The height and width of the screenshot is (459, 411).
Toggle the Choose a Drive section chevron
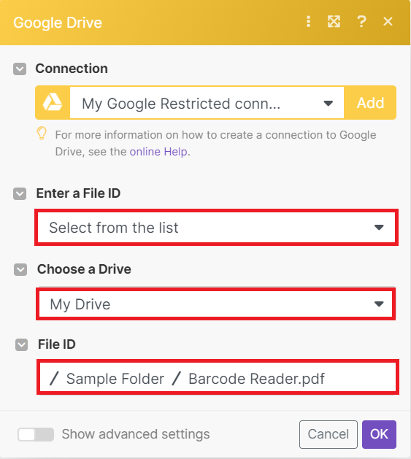pyautogui.click(x=20, y=269)
